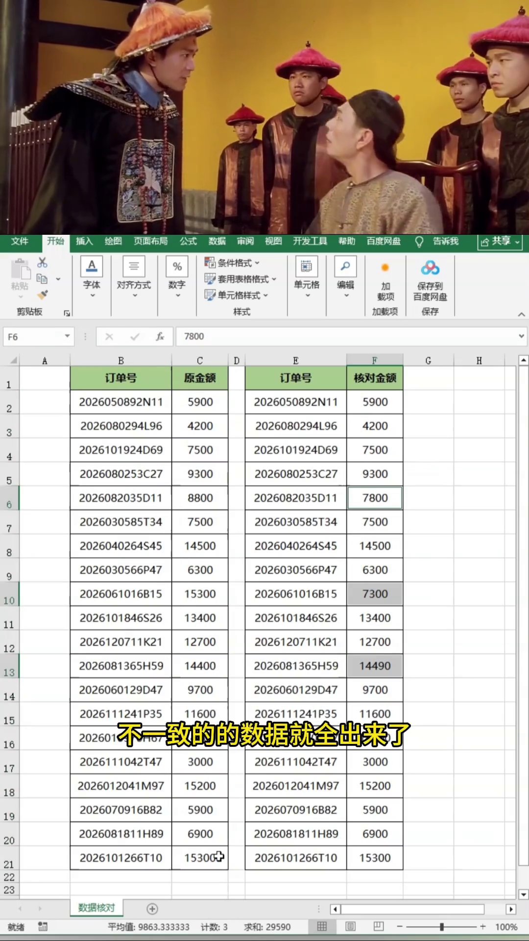Switch to the Formulas (公式) tab
This screenshot has height=941, width=529.
(x=188, y=241)
